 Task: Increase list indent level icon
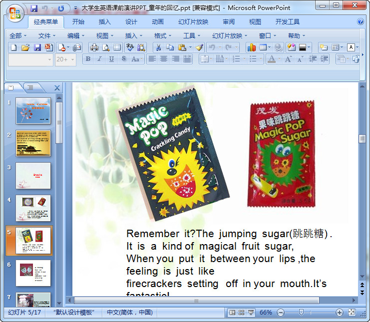click(325, 59)
